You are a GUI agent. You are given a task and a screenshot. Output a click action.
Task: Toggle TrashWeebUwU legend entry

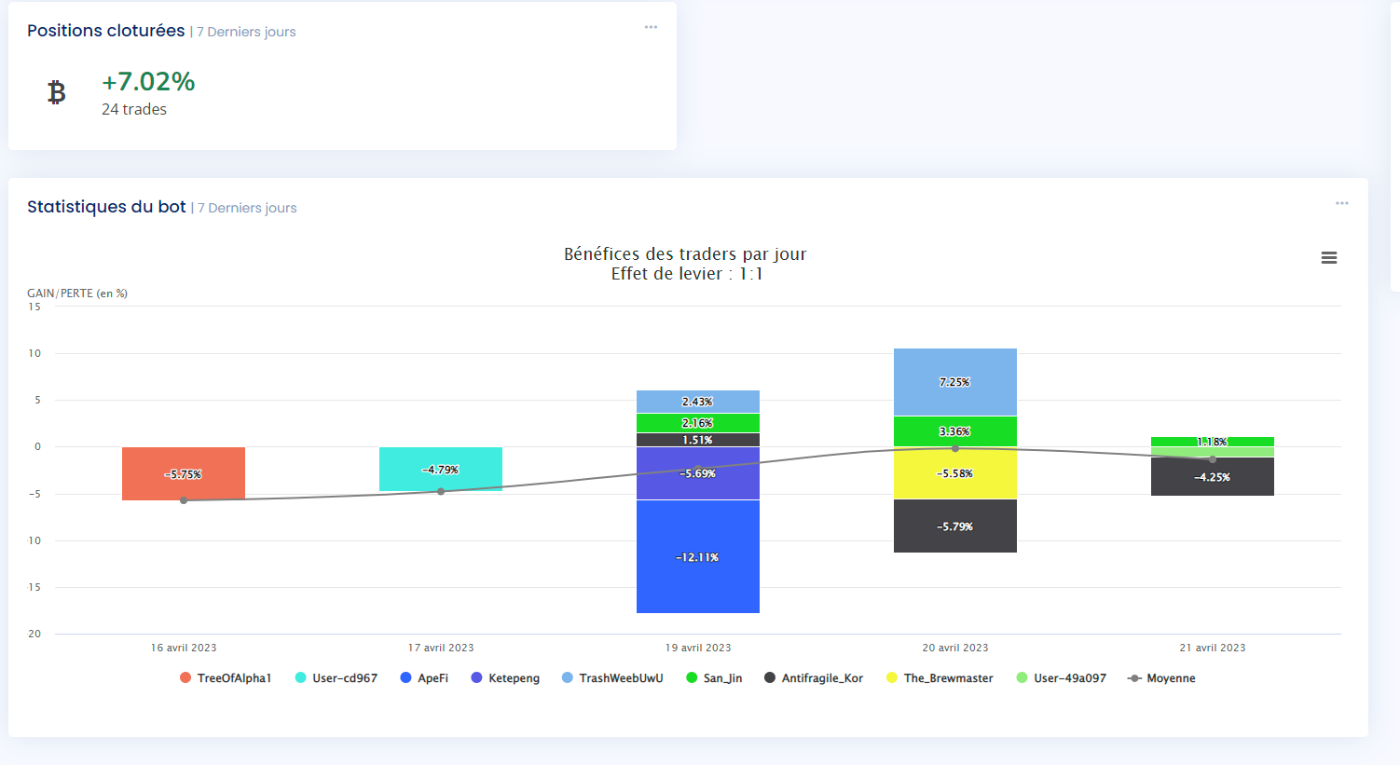620,678
